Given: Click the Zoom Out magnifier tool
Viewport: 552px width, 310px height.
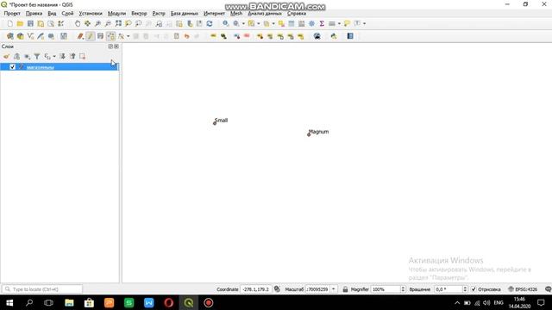Looking at the screenshot, I should pyautogui.click(x=108, y=23).
